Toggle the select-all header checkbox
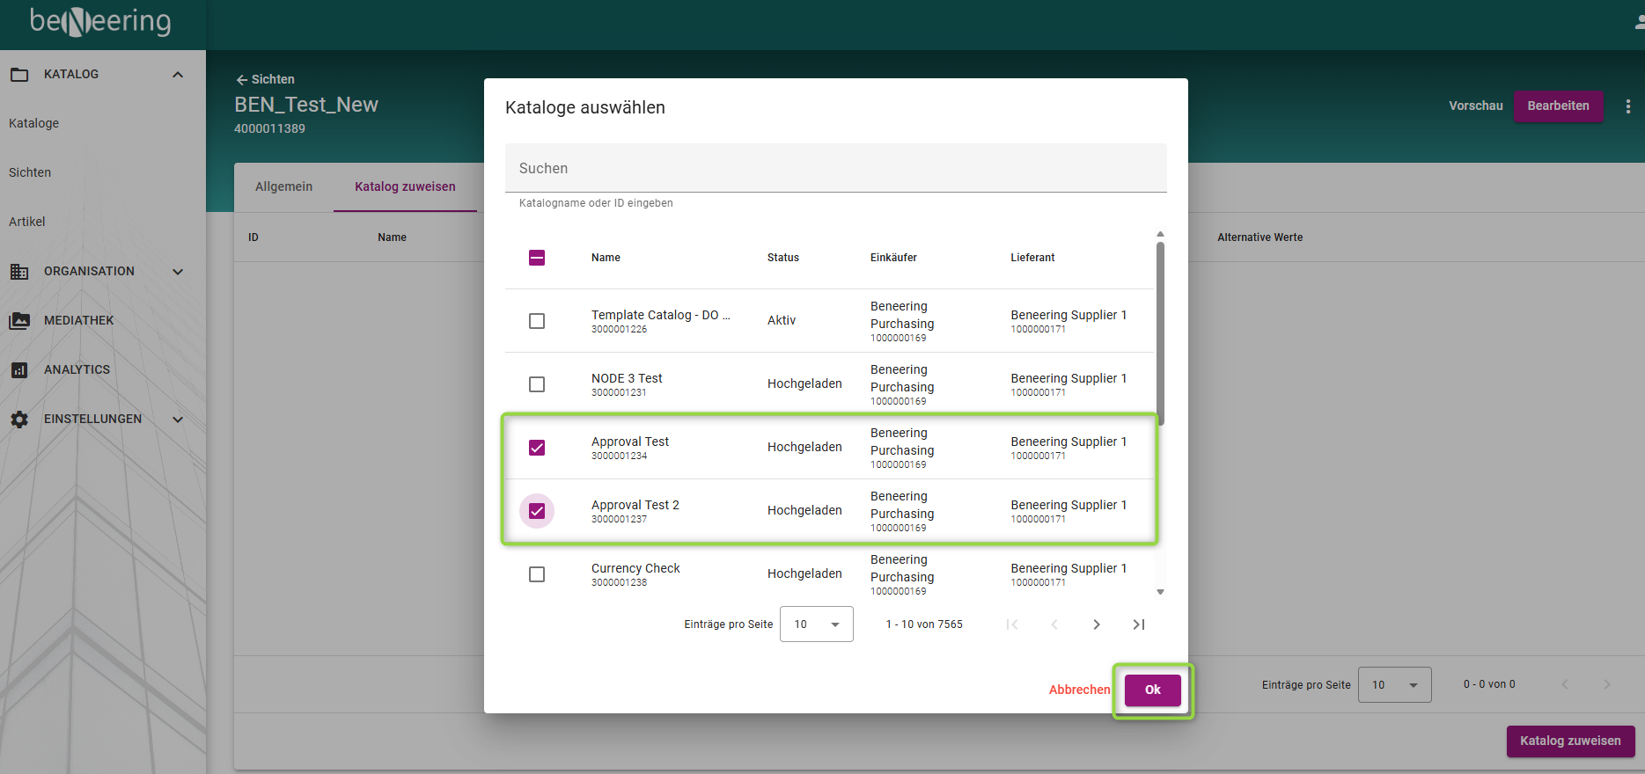This screenshot has height=774, width=1645. [x=537, y=258]
